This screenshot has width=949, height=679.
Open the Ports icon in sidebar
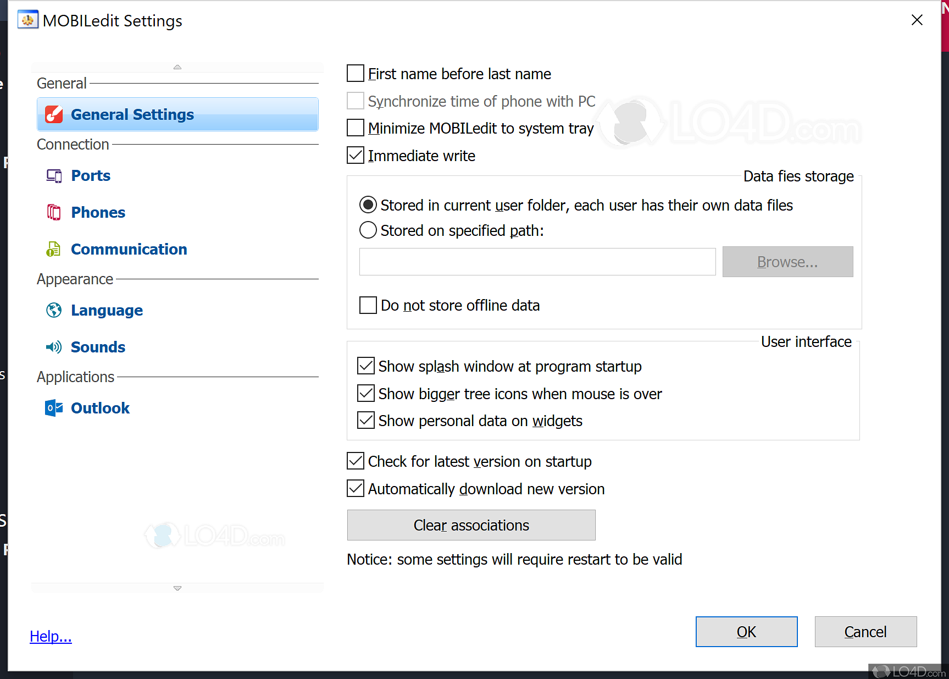54,176
